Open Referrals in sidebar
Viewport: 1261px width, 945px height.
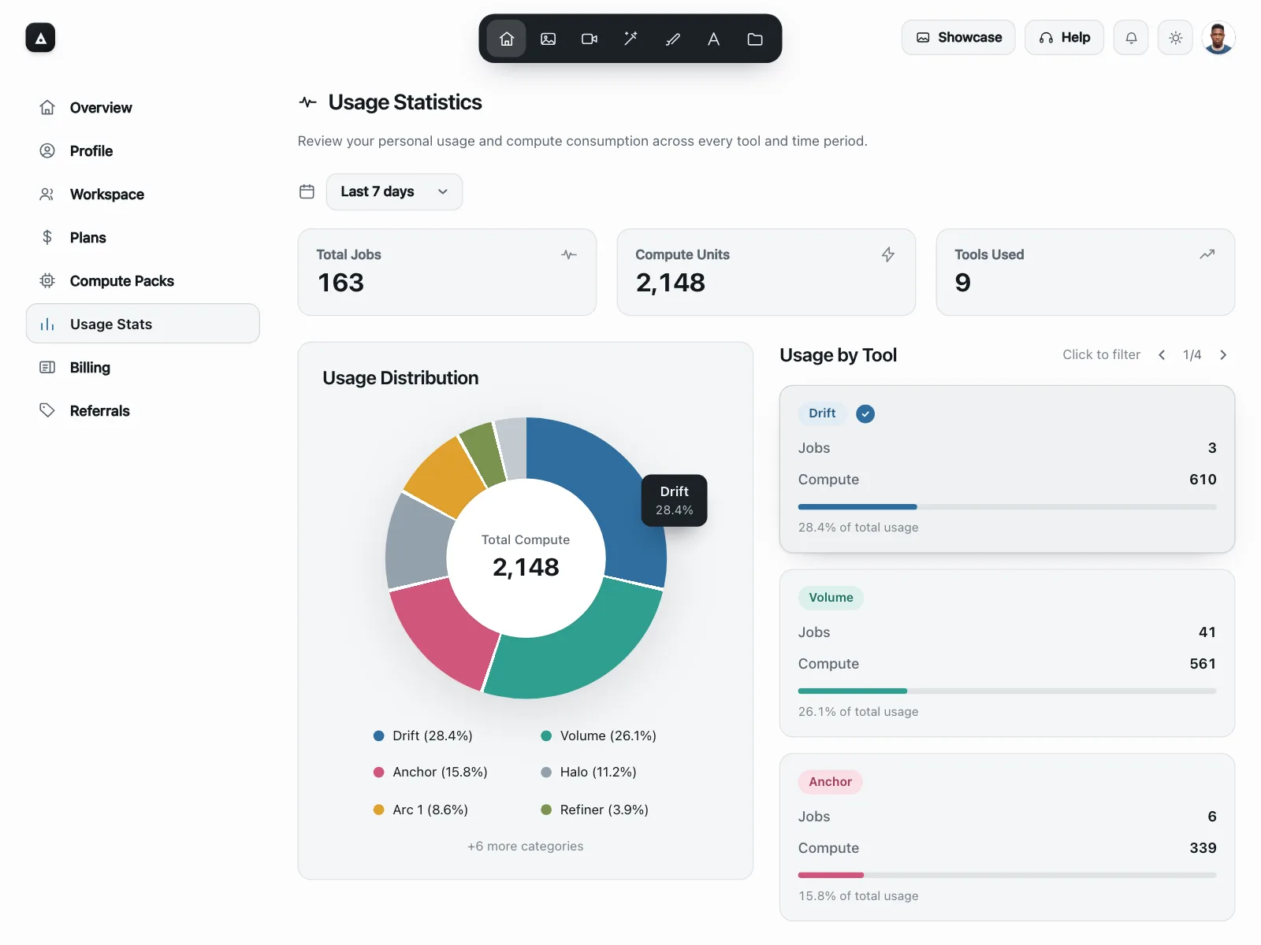(x=143, y=411)
